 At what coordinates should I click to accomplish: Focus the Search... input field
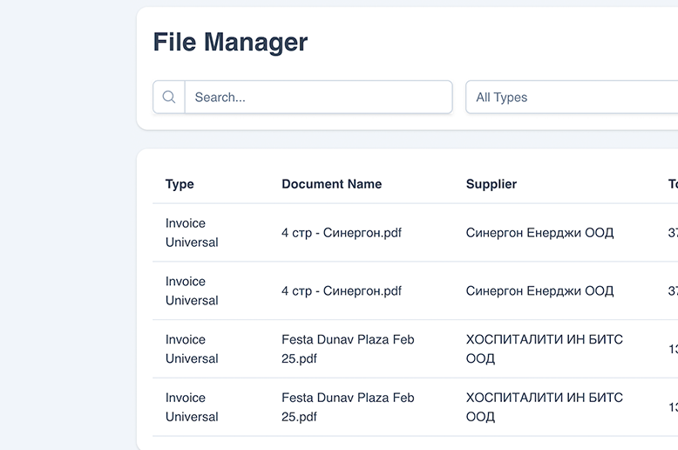click(318, 98)
